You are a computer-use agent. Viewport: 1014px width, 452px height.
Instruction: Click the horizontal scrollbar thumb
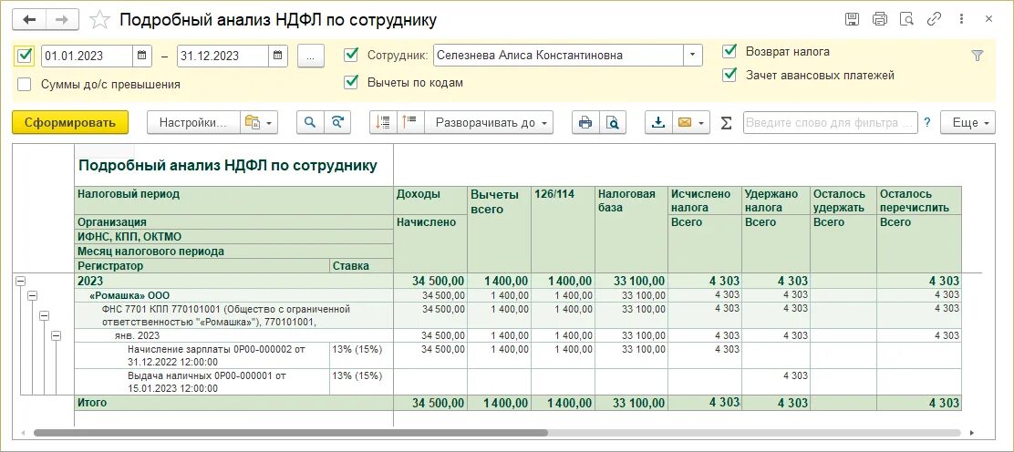coord(290,433)
